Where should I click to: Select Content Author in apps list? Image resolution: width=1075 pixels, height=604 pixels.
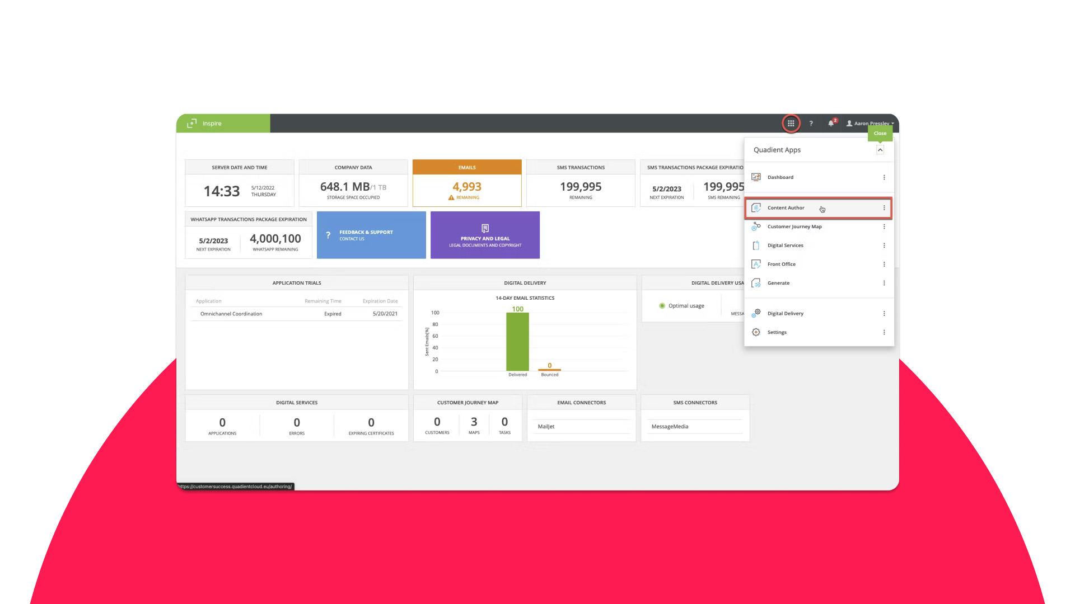pyautogui.click(x=786, y=208)
